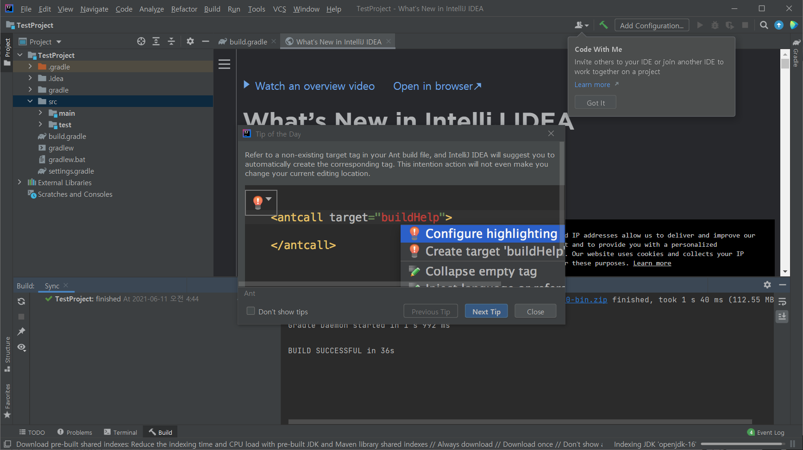Hide the Project panel with minus icon
Viewport: 803px width, 450px height.
click(x=206, y=41)
